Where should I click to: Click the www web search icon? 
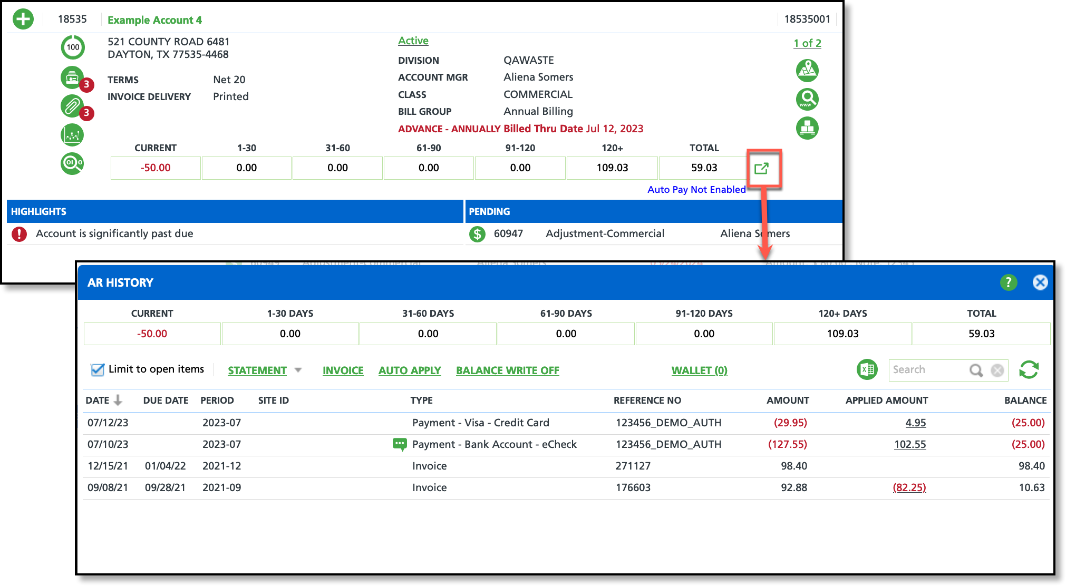coord(807,99)
